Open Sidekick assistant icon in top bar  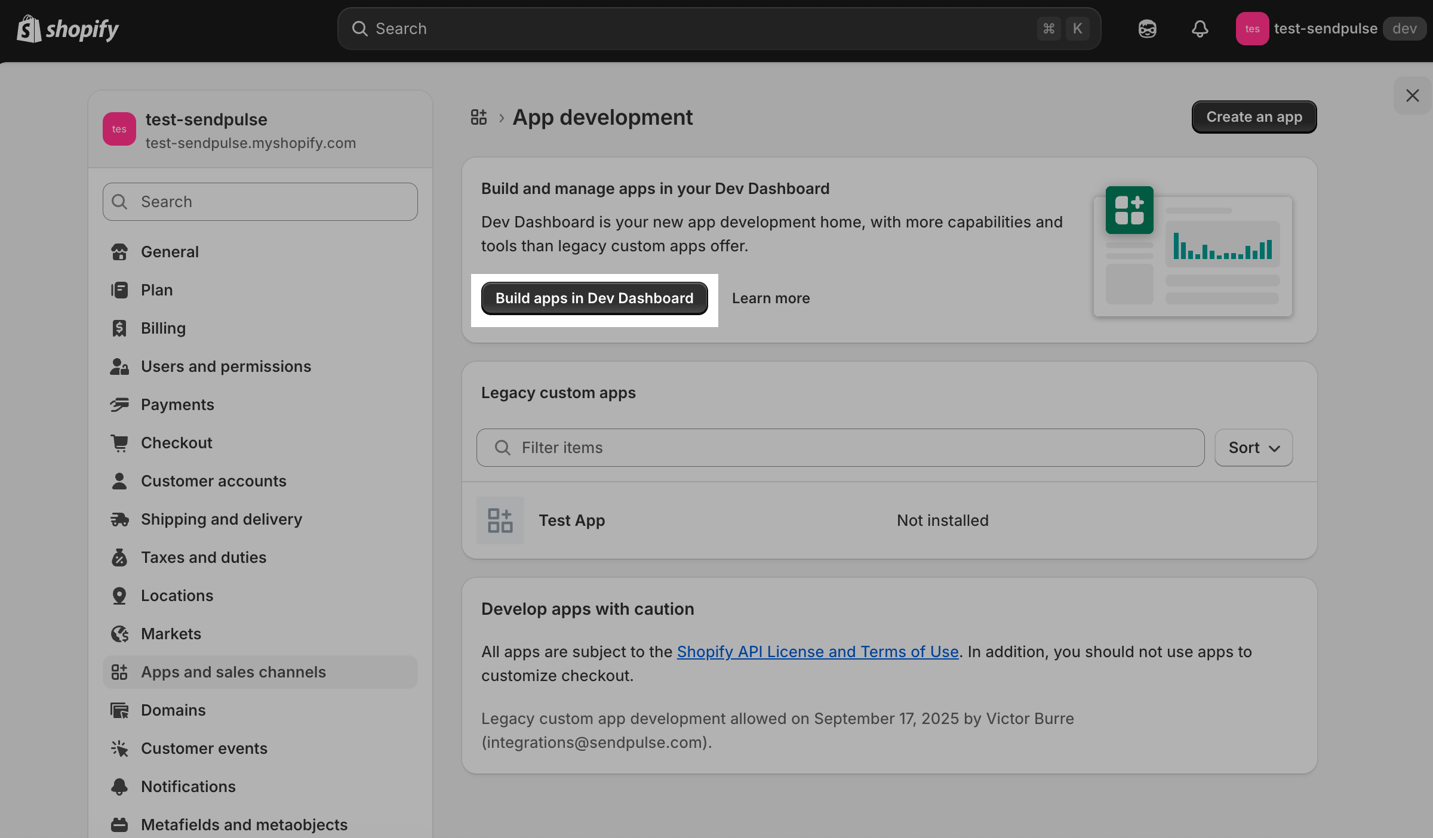pyautogui.click(x=1147, y=29)
